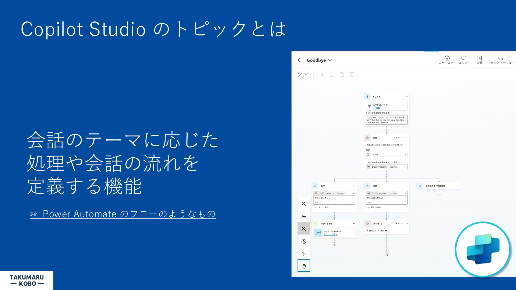The height and width of the screenshot is (290, 516).
Task: Add node below the メッセージ node
Action: pyautogui.click(x=386, y=238)
